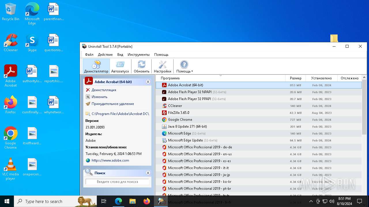Open the Вид menu
The height and width of the screenshot is (207, 369).
[120, 55]
